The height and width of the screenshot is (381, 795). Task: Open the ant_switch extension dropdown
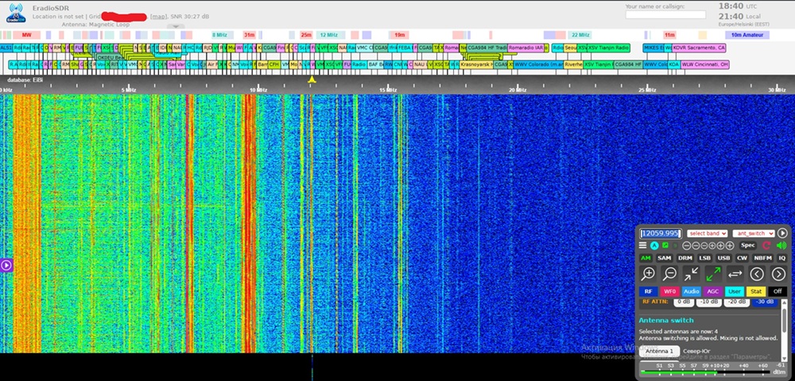point(754,233)
